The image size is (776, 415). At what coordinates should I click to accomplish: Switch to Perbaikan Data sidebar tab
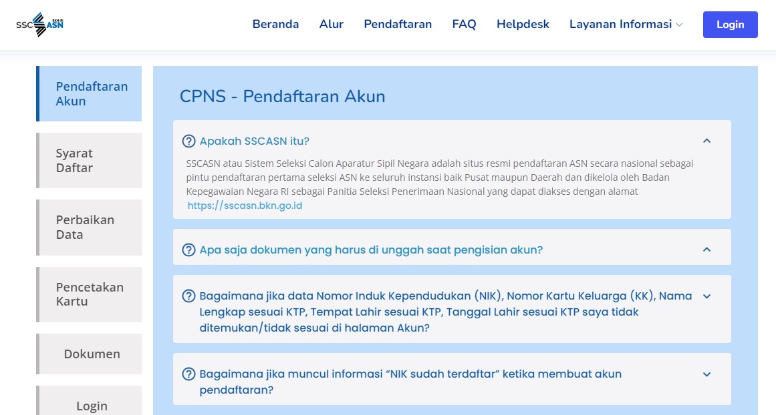89,228
